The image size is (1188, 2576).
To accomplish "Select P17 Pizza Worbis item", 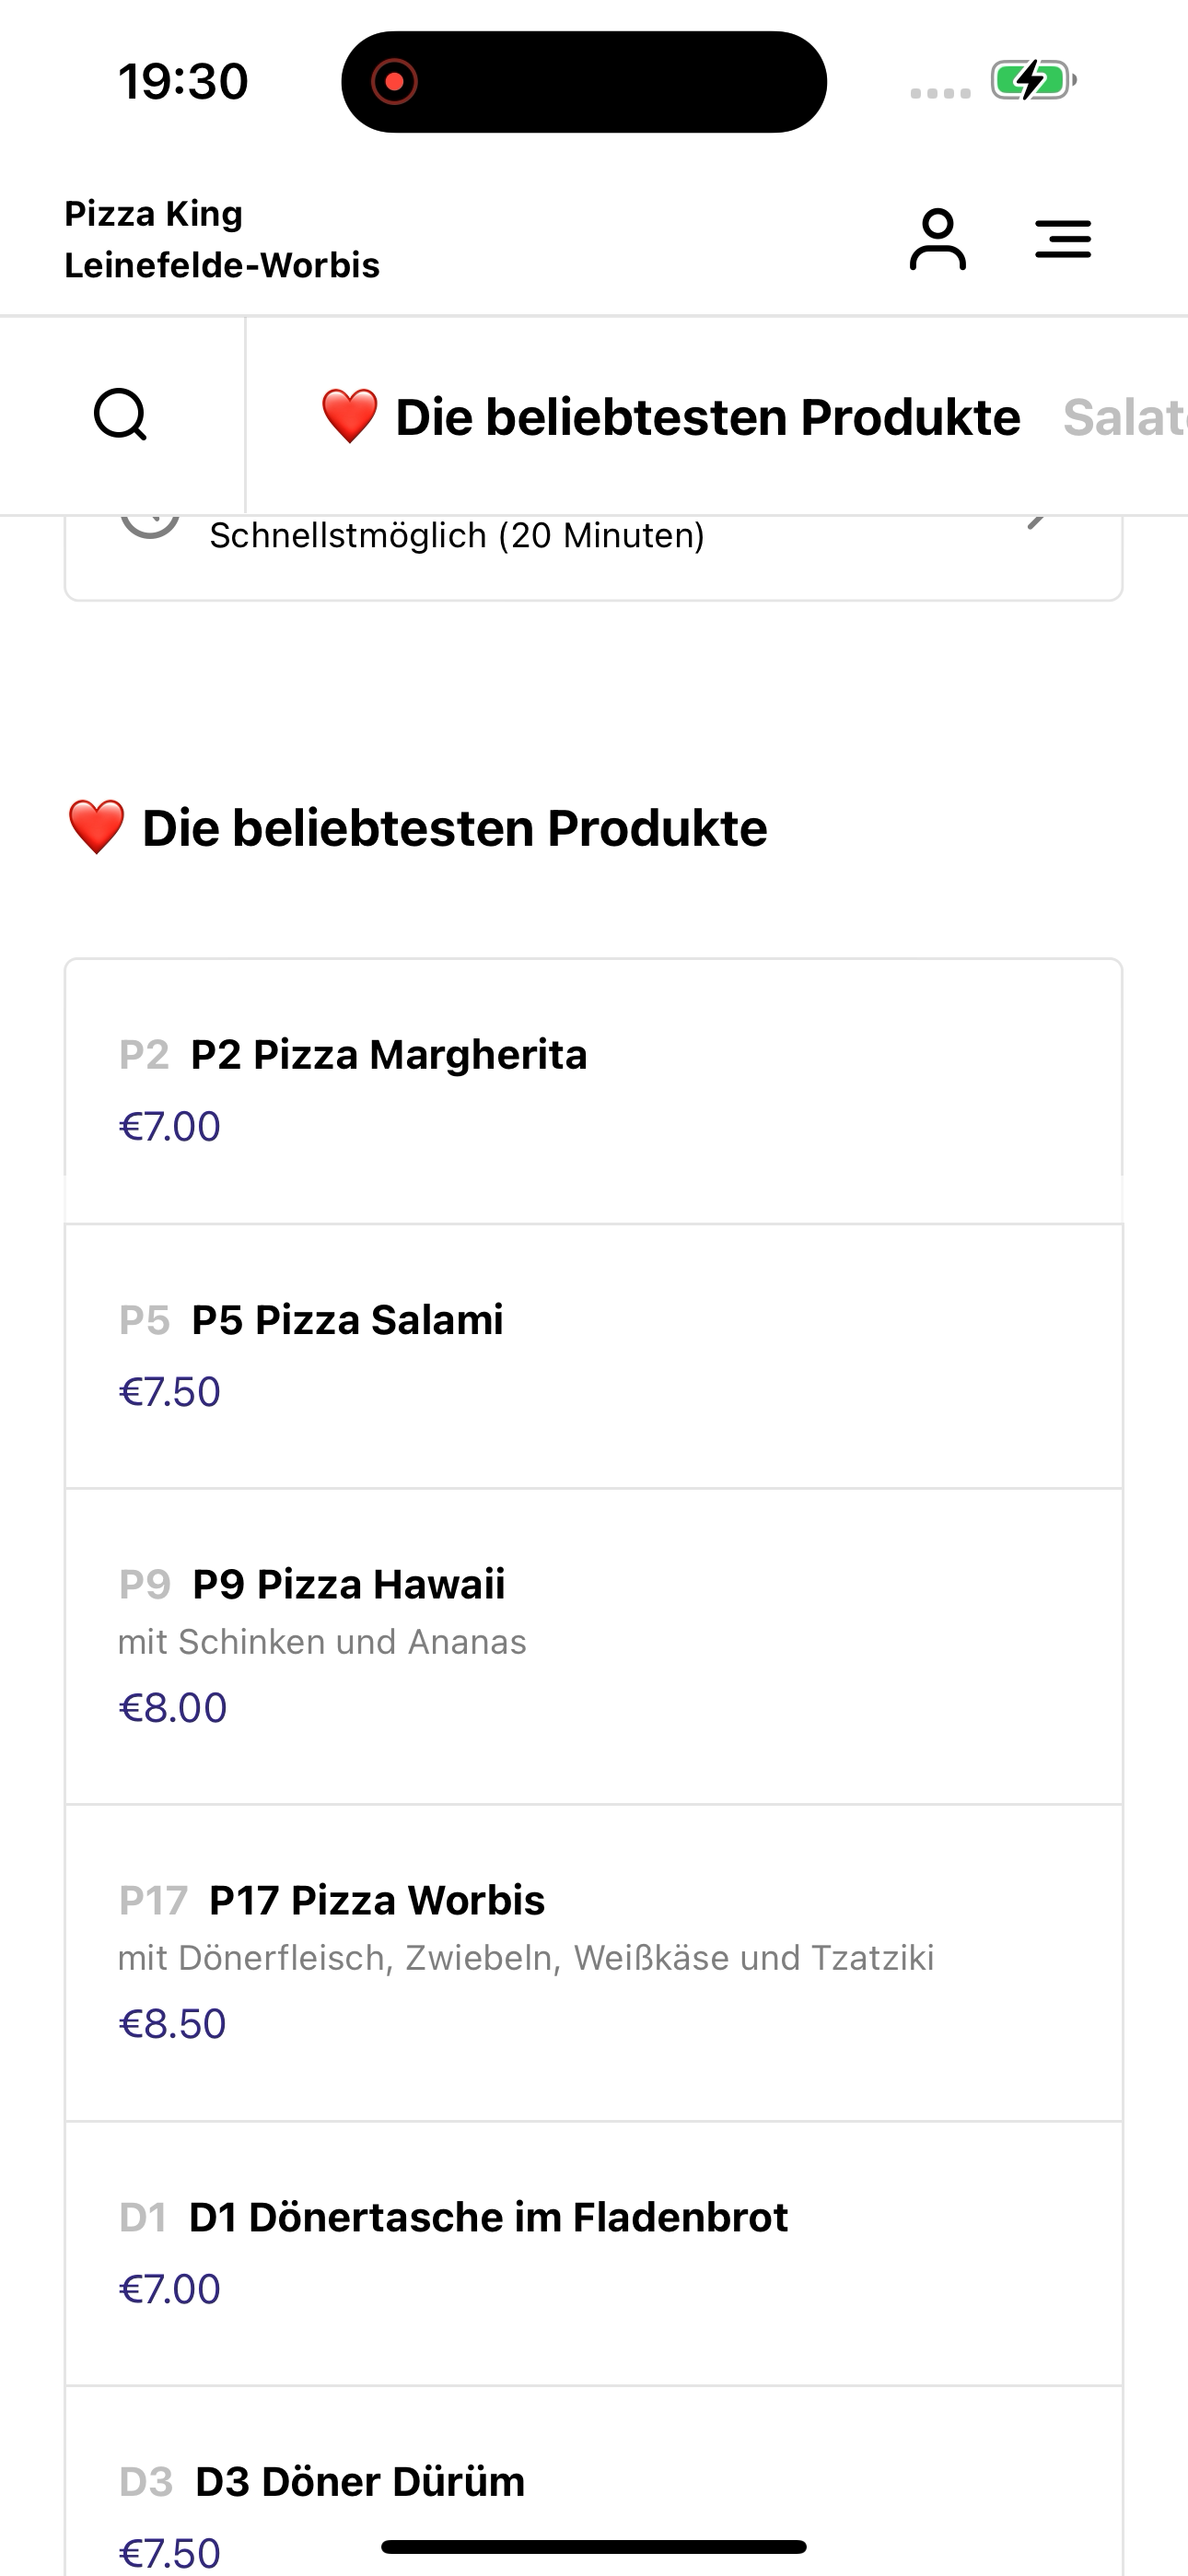I will pyautogui.click(x=593, y=1961).
